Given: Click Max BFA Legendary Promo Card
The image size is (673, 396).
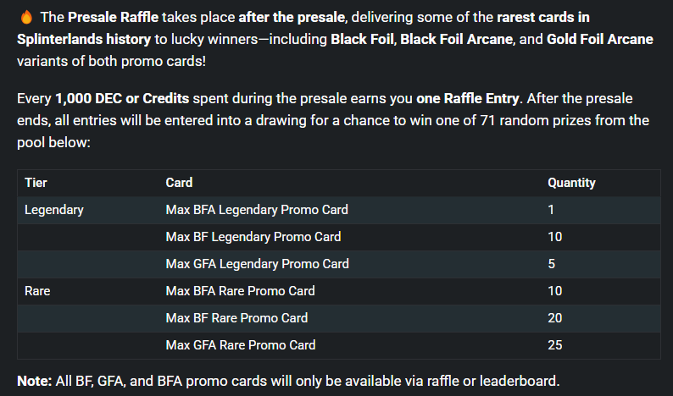Looking at the screenshot, I should [x=257, y=210].
